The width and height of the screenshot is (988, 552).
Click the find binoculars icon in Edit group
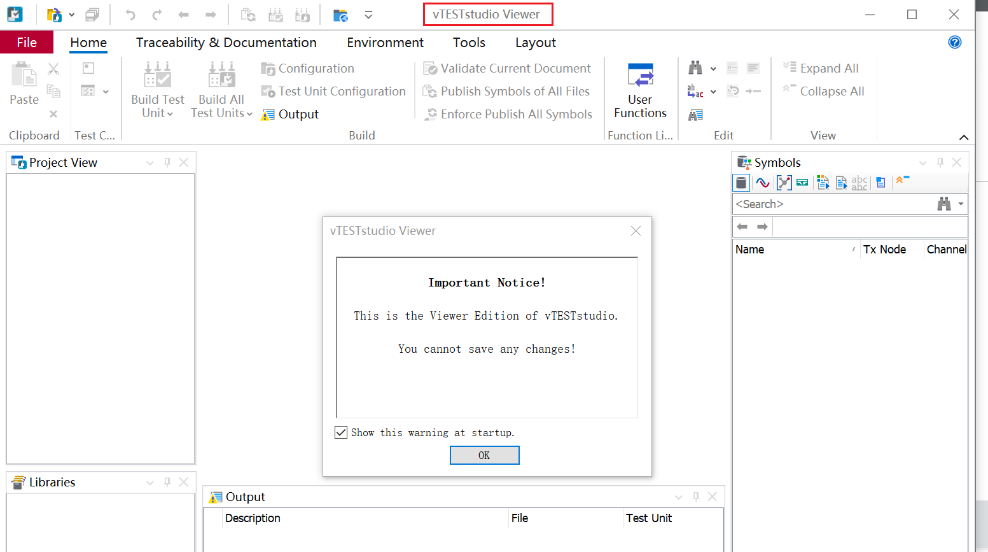(695, 68)
